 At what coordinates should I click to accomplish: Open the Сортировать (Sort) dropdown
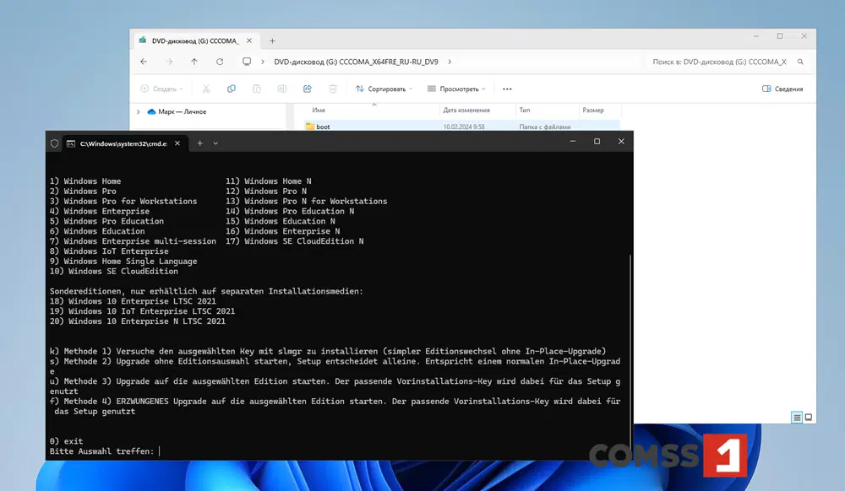[384, 89]
